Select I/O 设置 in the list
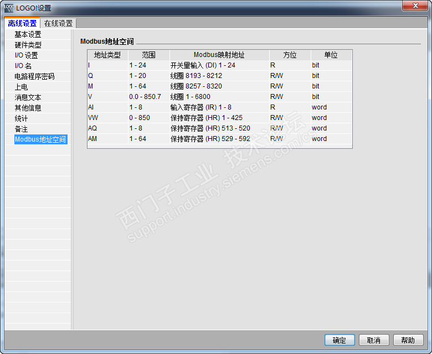 26,55
